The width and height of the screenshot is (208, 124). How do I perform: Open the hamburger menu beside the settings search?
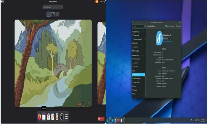145,26
